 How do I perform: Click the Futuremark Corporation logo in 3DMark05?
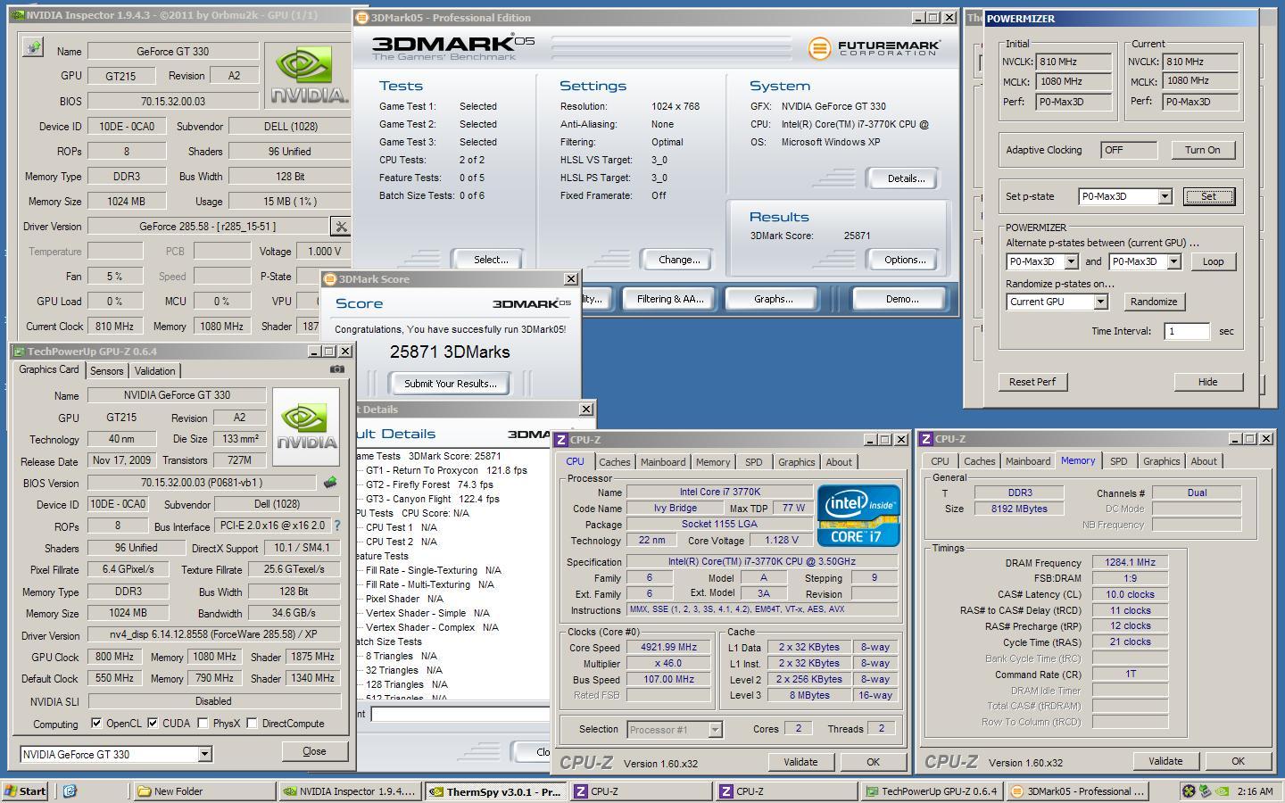tap(874, 48)
